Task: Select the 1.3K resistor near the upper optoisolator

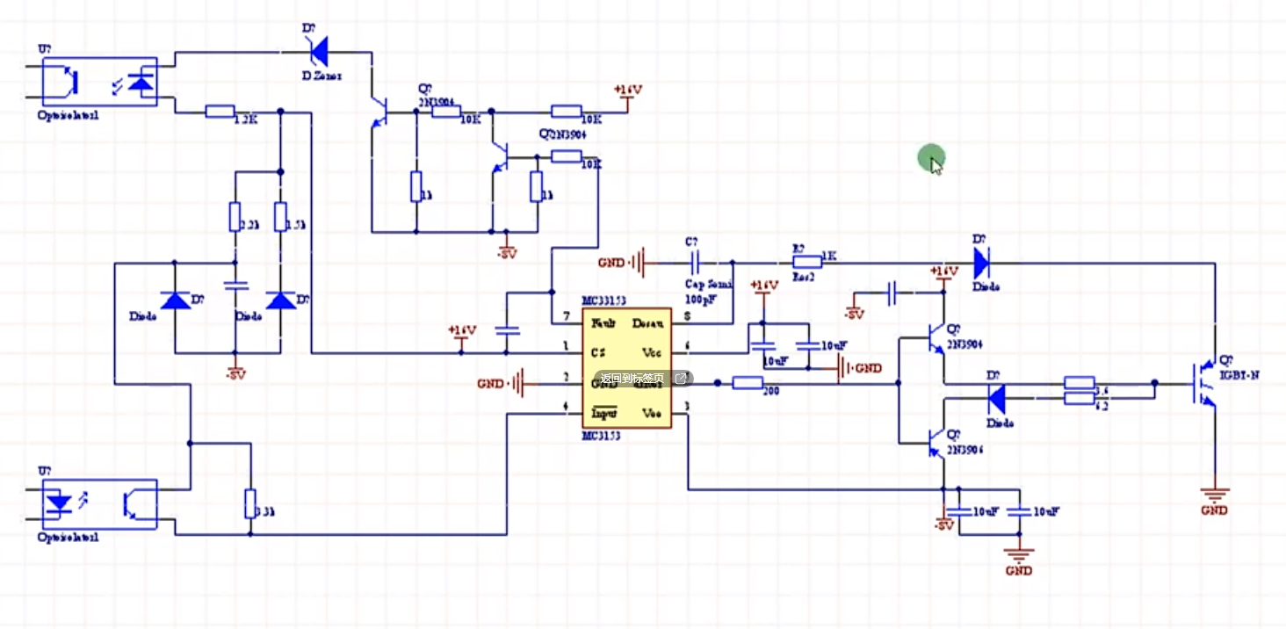Action: pyautogui.click(x=219, y=112)
